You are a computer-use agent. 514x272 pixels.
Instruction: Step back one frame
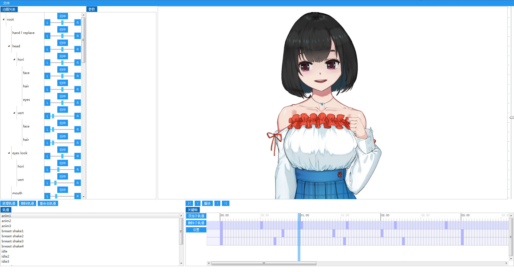pos(198,203)
